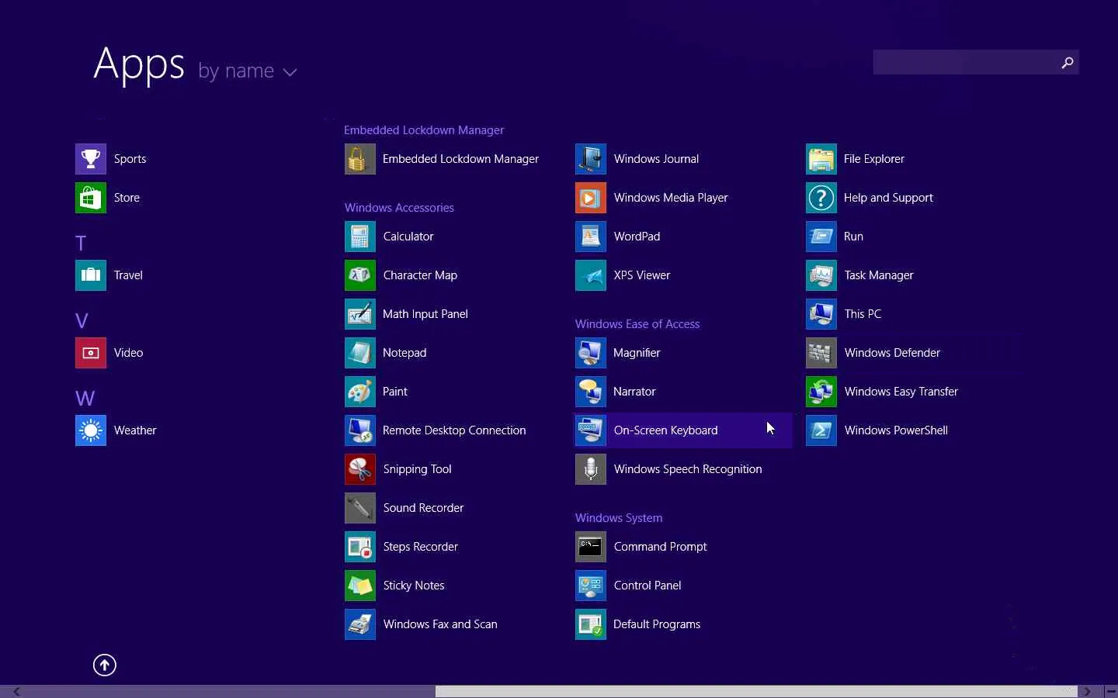Click the 'Windows Media Player' label
This screenshot has width=1118, height=698.
pos(671,198)
